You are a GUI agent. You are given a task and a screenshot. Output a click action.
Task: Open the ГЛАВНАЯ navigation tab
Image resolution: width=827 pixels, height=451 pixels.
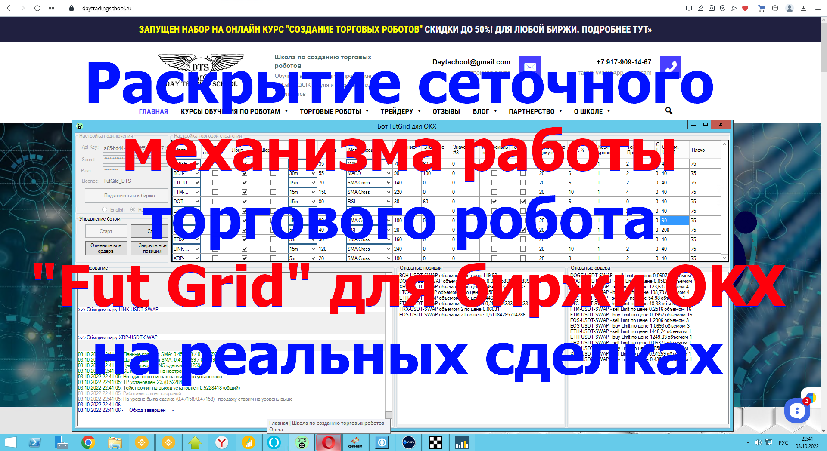[x=153, y=111]
